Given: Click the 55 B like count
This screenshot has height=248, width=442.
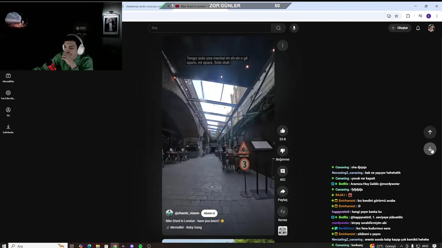Looking at the screenshot, I should 282,139.
